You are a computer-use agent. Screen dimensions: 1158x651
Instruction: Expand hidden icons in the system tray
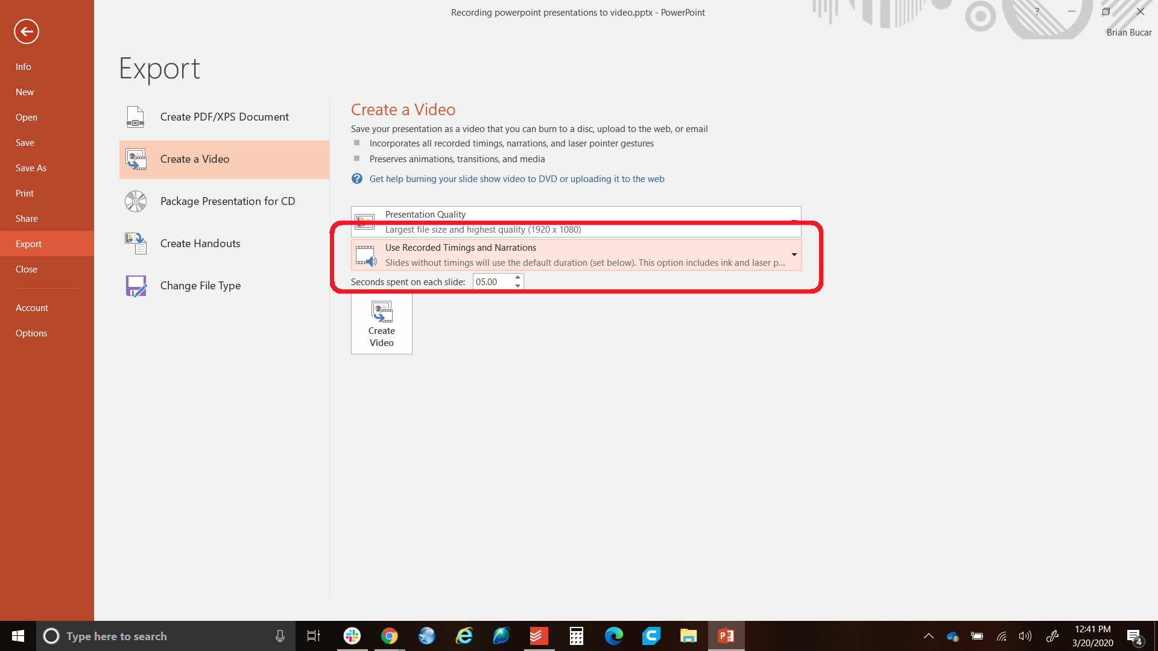[x=929, y=636]
